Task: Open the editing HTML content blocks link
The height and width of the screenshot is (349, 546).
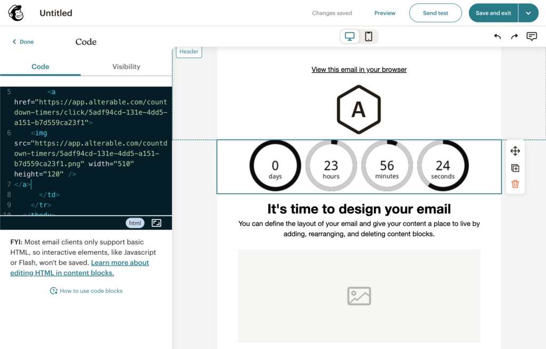Action: click(62, 272)
